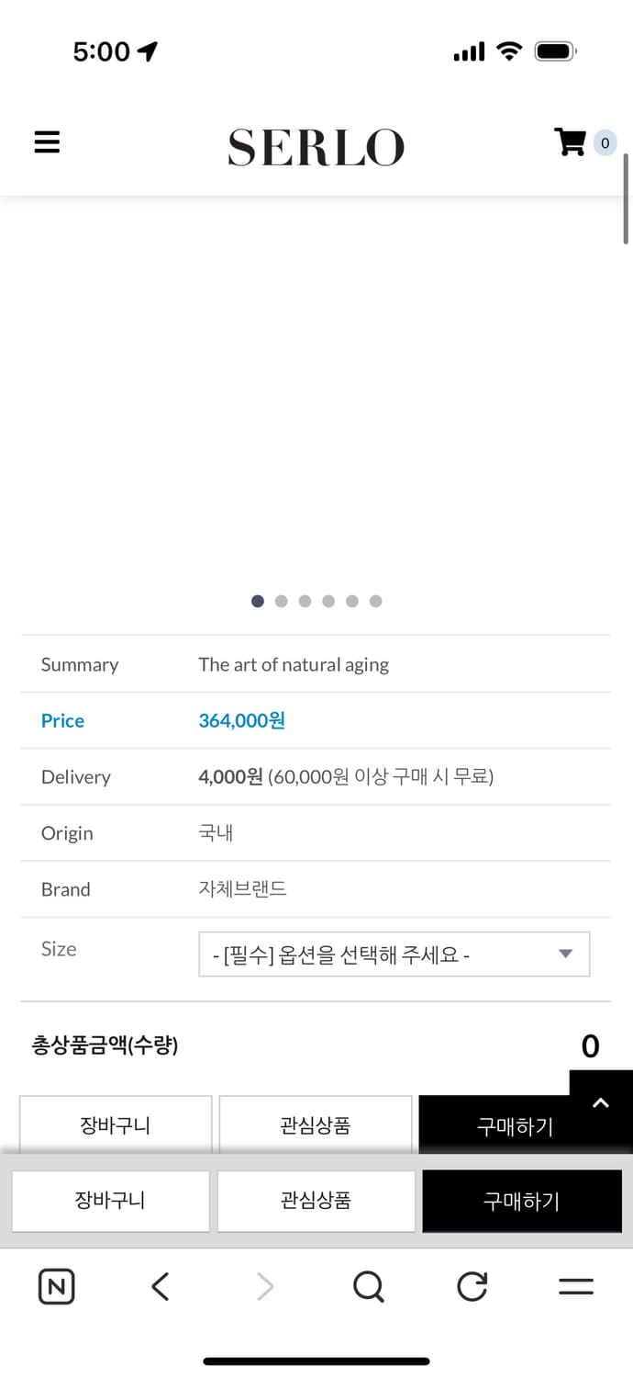This screenshot has width=633, height=1378.
Task: Add item to cart with 장바구니 button
Action: [x=110, y=1201]
